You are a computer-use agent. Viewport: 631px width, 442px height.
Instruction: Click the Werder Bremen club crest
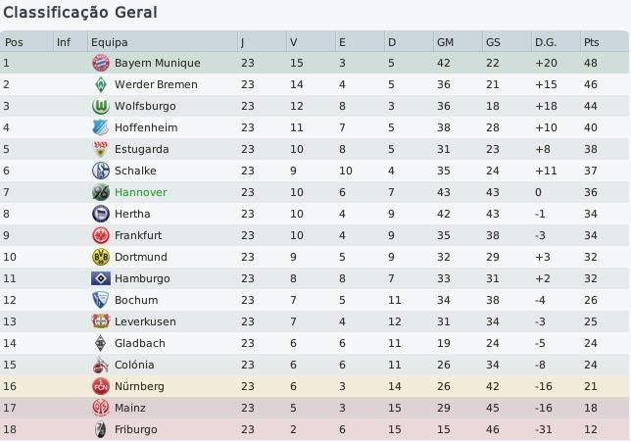coord(99,84)
